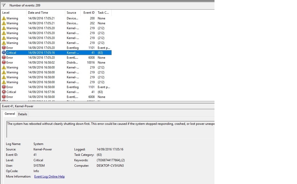Click the Task Category column header
297x184 pixels.
[x=104, y=13]
